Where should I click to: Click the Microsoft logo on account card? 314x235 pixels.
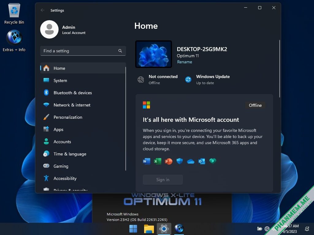[146, 105]
